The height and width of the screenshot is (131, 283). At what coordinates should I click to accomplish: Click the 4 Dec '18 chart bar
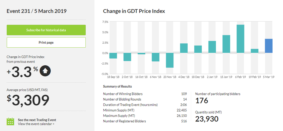[x=184, y=48]
